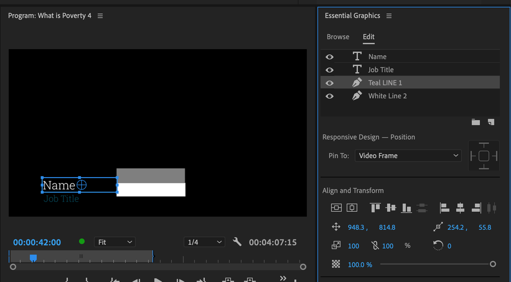Viewport: 511px width, 282px height.
Task: Click the anchor point icon
Action: (x=438, y=227)
